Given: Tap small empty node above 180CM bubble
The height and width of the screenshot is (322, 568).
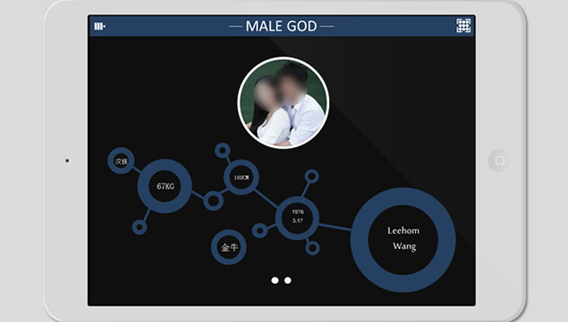Looking at the screenshot, I should [223, 151].
